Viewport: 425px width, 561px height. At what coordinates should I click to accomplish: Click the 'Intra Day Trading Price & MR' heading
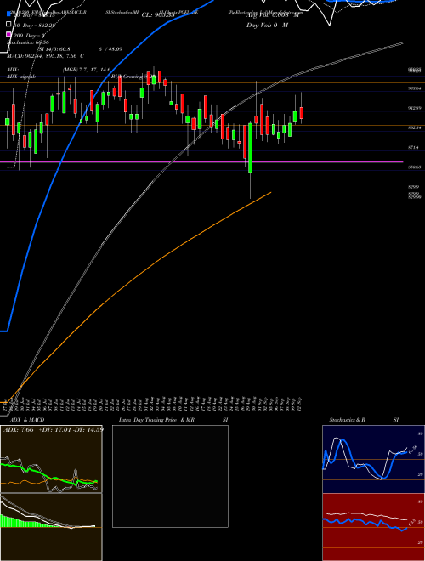point(157,420)
